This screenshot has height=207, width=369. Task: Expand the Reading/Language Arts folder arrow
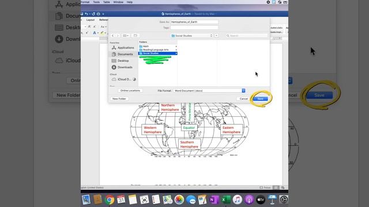point(176,50)
